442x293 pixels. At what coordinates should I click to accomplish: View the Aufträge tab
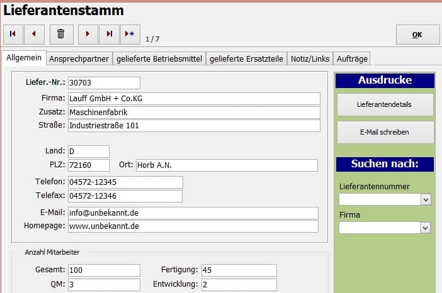pyautogui.click(x=352, y=59)
